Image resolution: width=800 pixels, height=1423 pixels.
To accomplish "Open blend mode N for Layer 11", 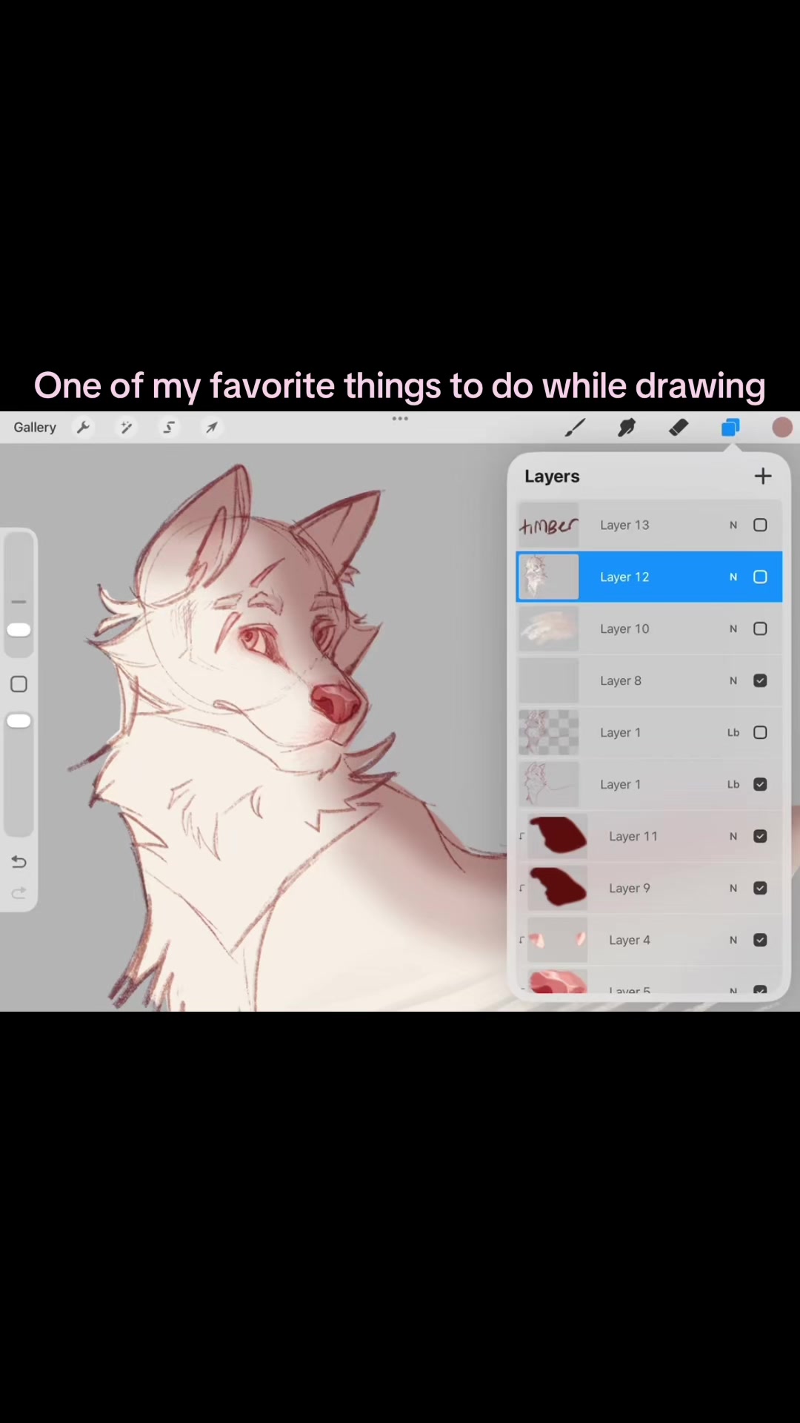I will point(733,836).
